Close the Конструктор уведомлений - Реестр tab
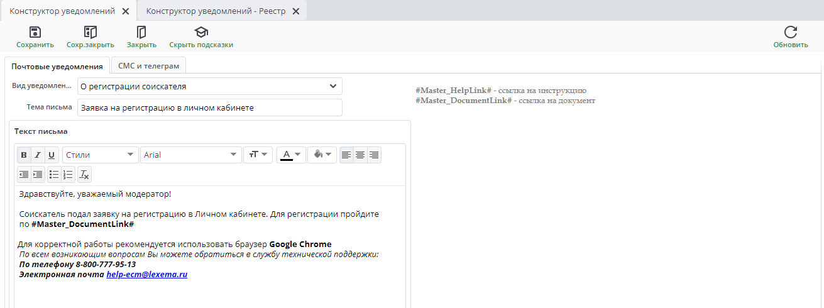This screenshot has height=308, width=824. 296,11
